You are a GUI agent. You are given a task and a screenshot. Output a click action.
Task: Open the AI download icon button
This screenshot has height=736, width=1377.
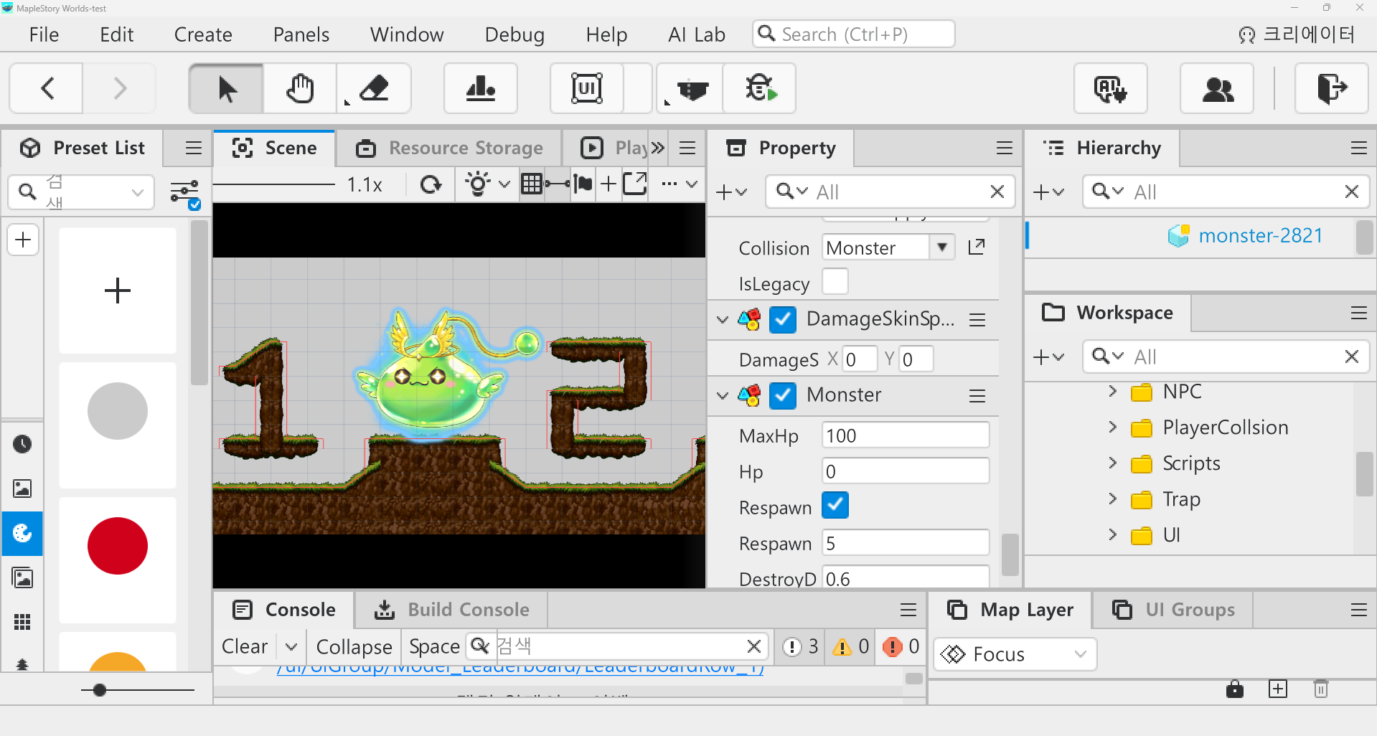pos(1110,88)
